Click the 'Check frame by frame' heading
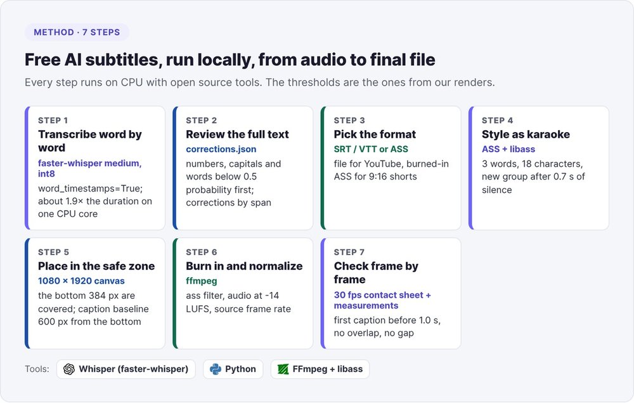 [x=376, y=273]
